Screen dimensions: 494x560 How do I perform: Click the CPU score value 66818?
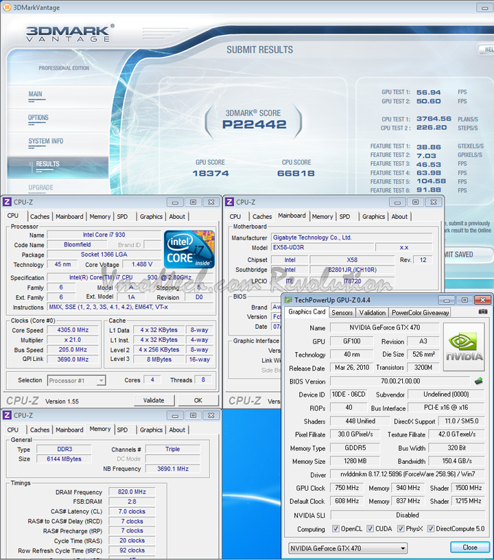tap(296, 174)
